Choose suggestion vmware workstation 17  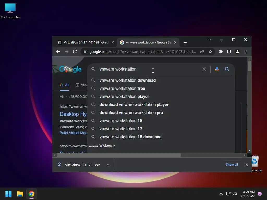click(161, 129)
